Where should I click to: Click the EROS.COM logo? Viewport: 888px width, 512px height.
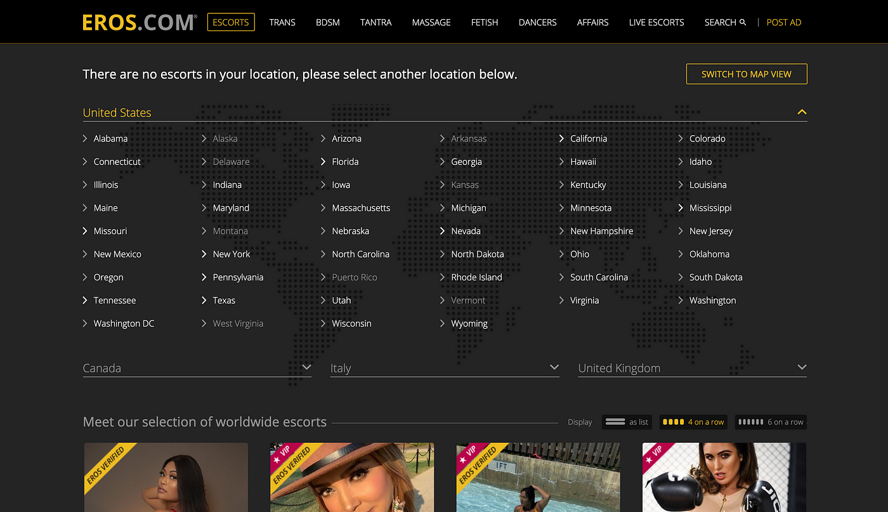coord(140,22)
